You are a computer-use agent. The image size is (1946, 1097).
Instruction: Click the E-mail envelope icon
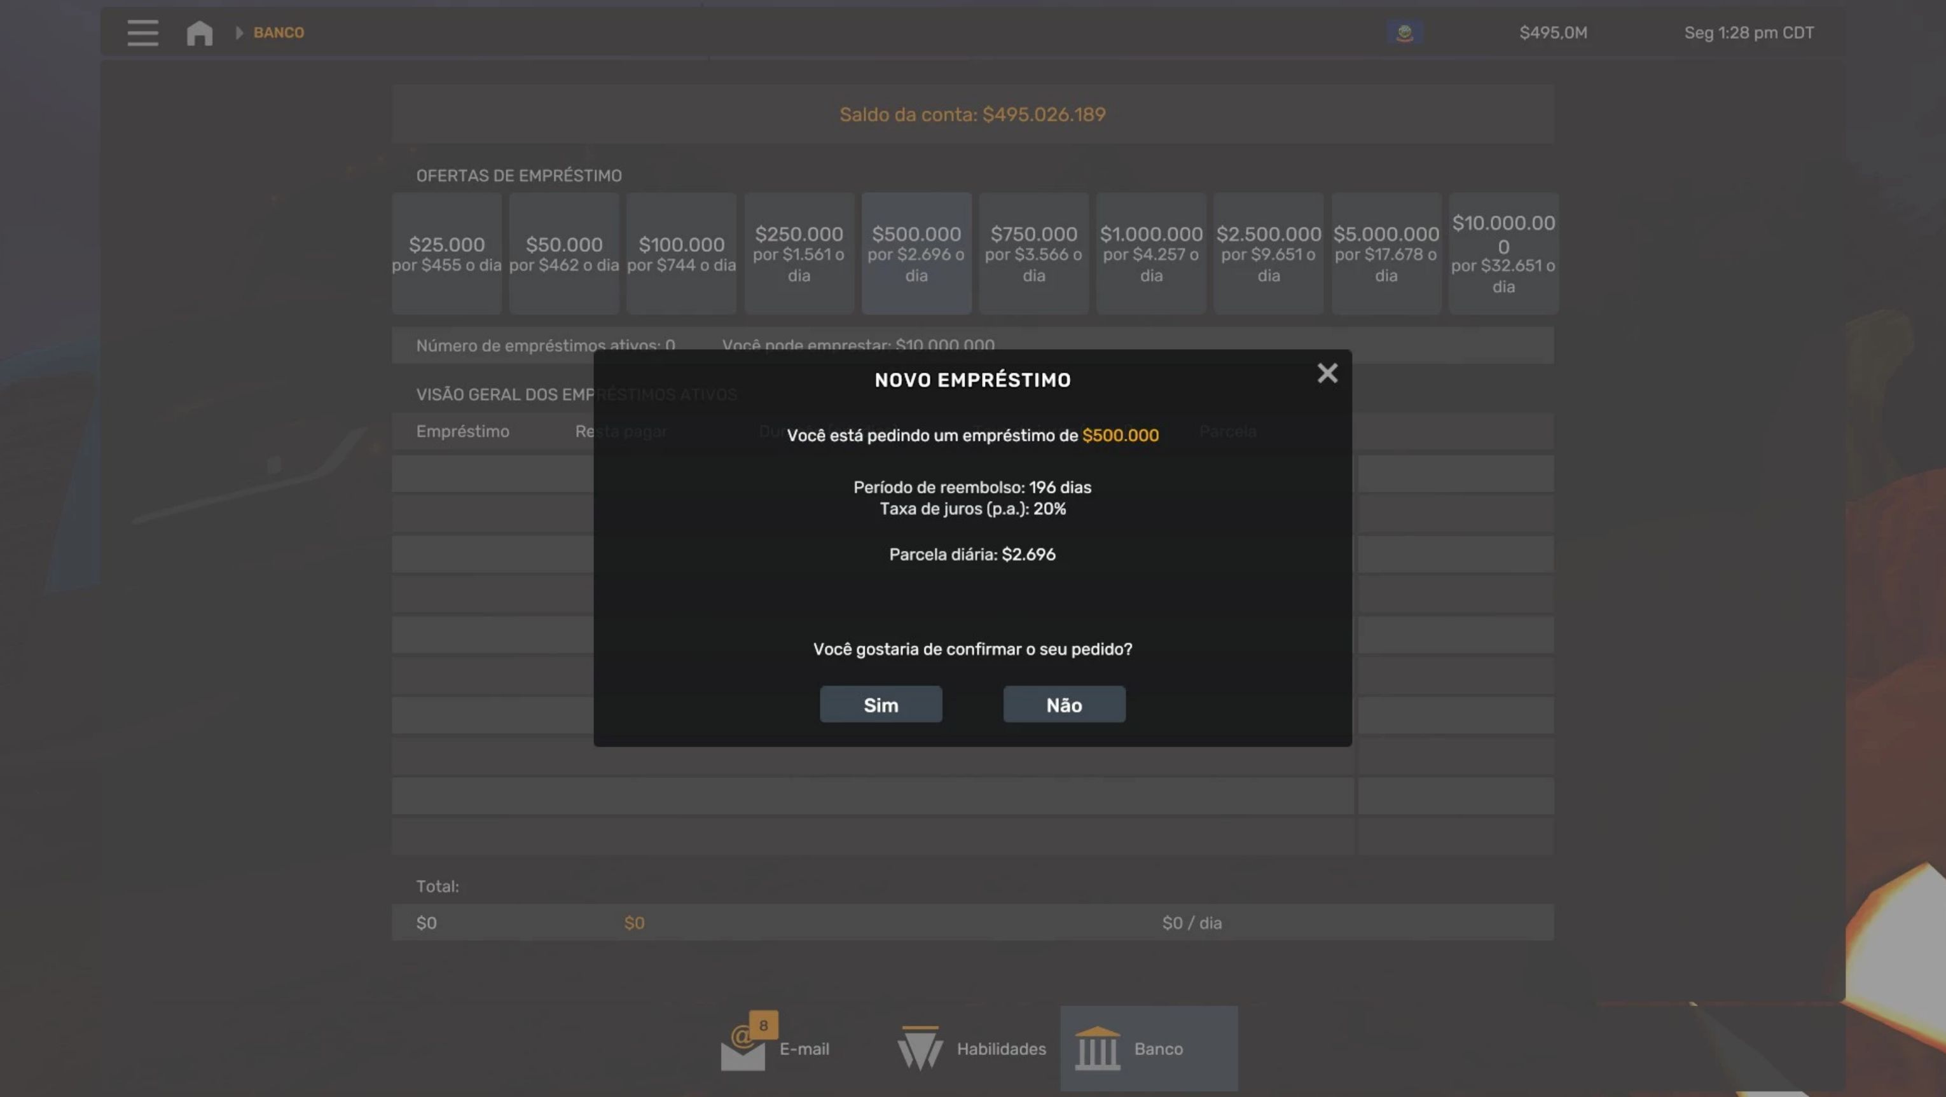[x=743, y=1048]
